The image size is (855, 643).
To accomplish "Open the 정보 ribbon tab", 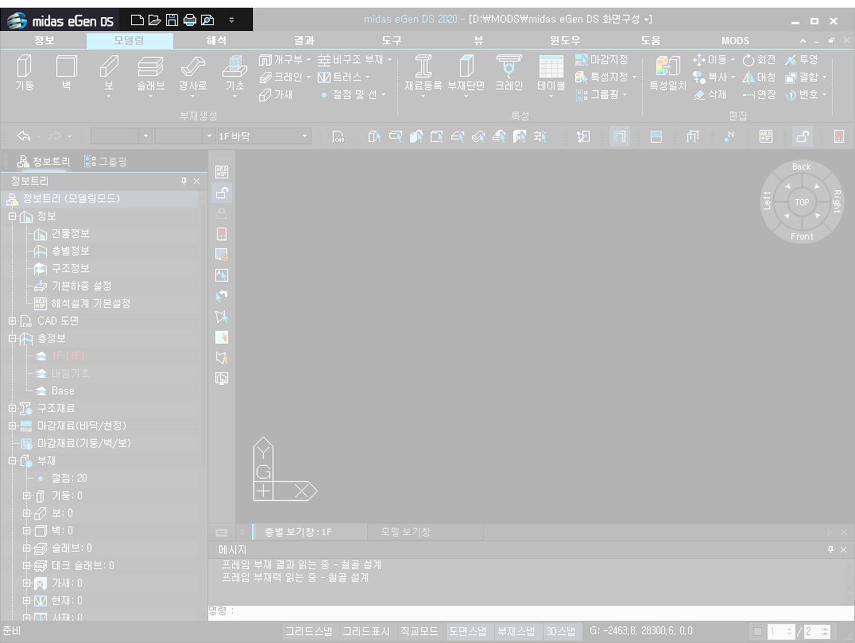I will (x=44, y=40).
